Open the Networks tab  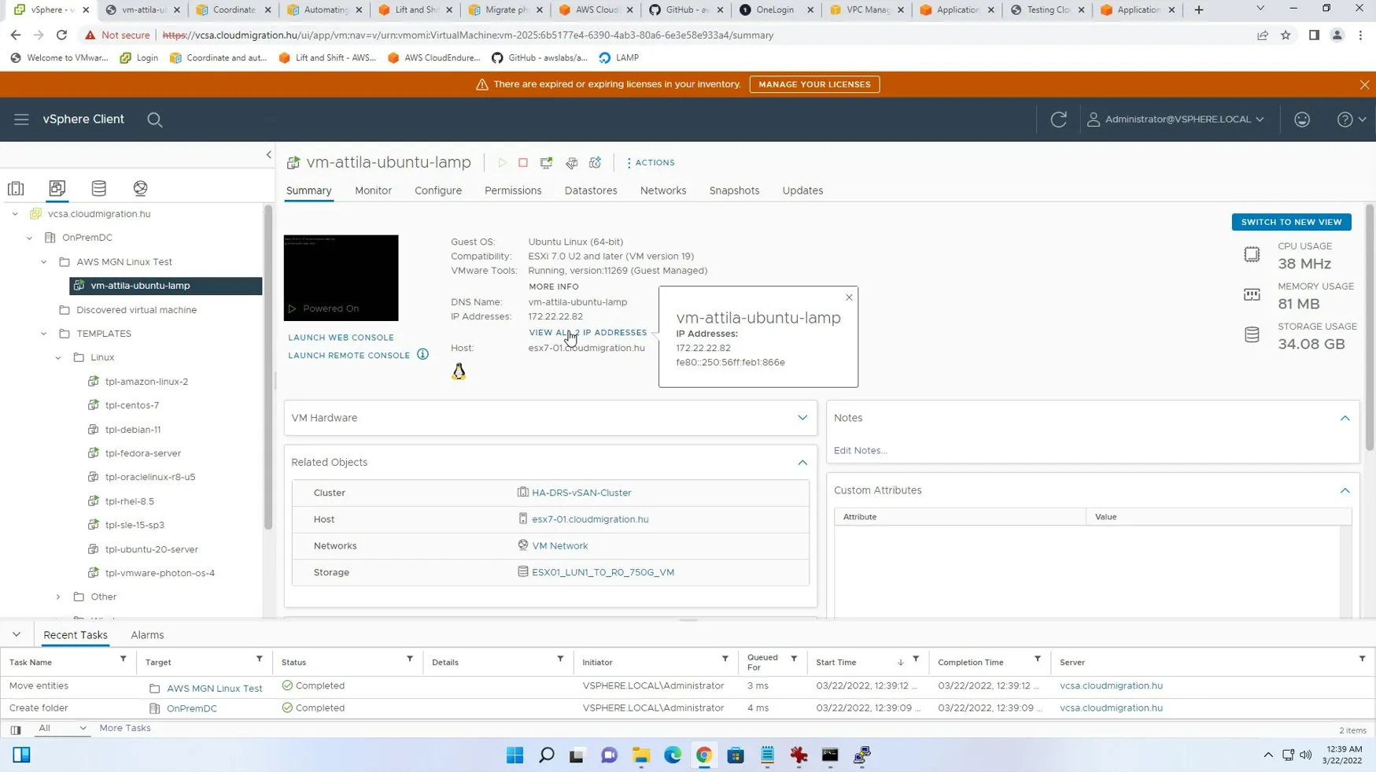[663, 190]
